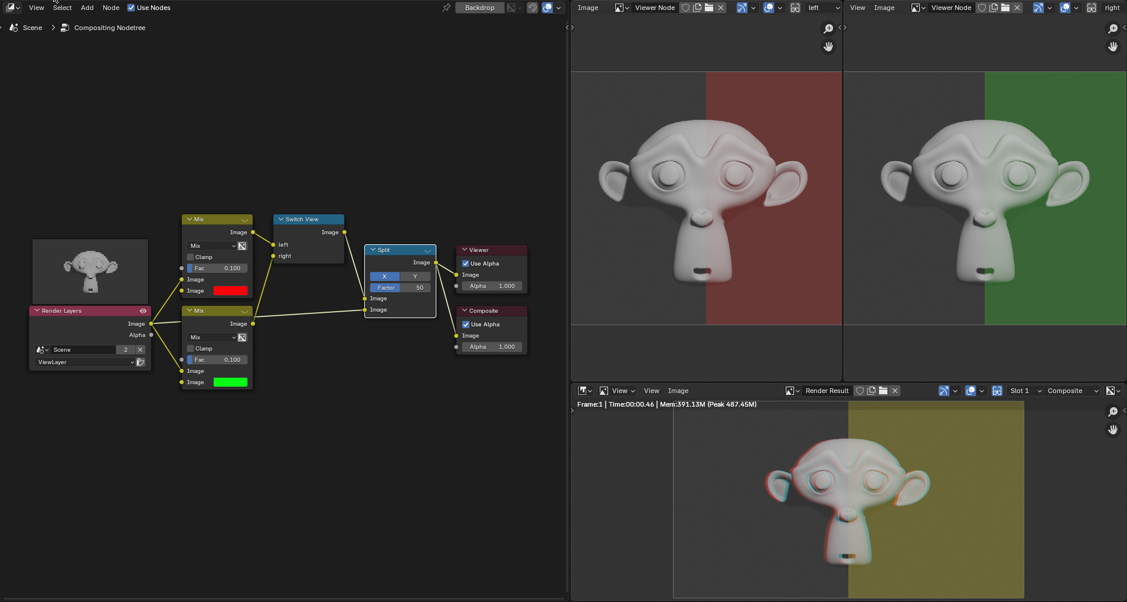Pin the compositor view with the pin icon
This screenshot has height=602, width=1127.
coord(447,8)
